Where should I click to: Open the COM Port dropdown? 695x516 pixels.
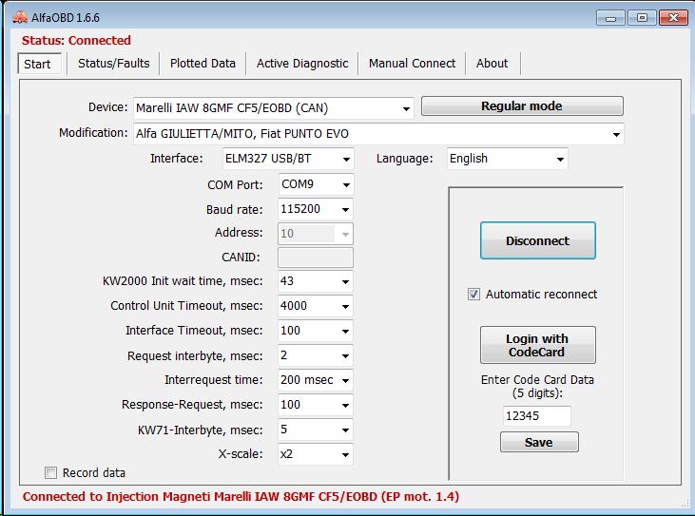[345, 184]
